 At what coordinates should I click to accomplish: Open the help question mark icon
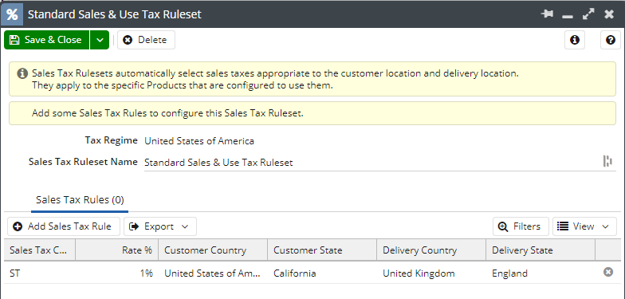[611, 40]
